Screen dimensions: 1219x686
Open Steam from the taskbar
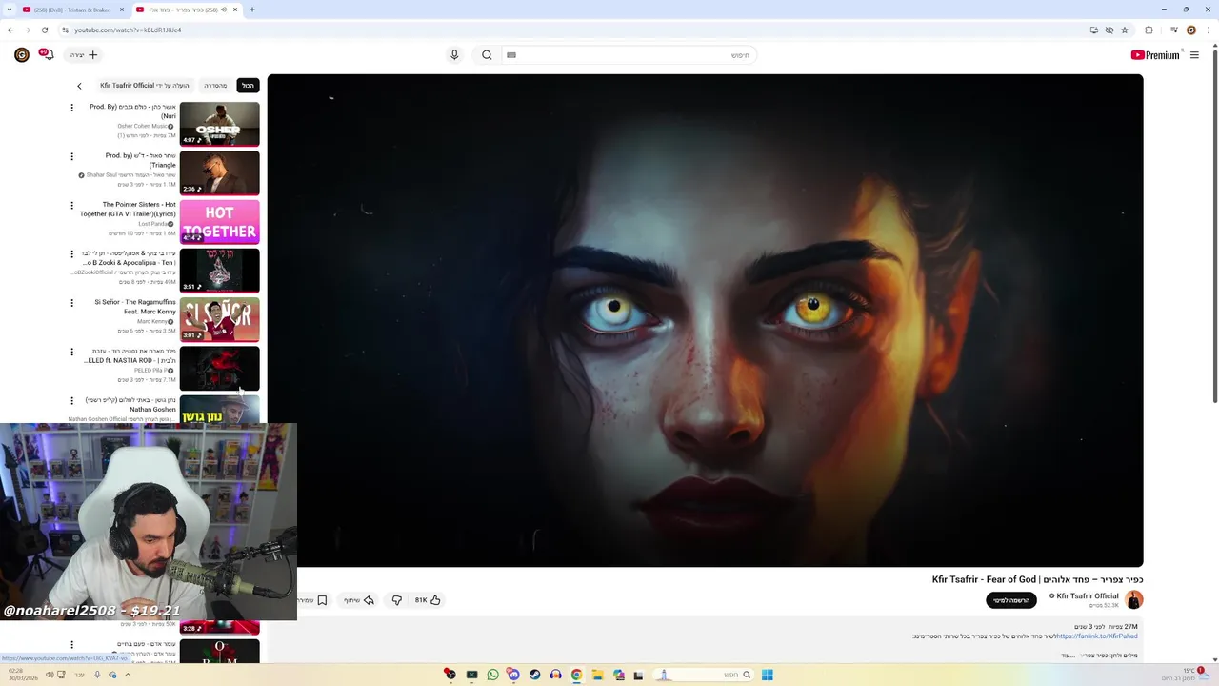[x=534, y=675]
